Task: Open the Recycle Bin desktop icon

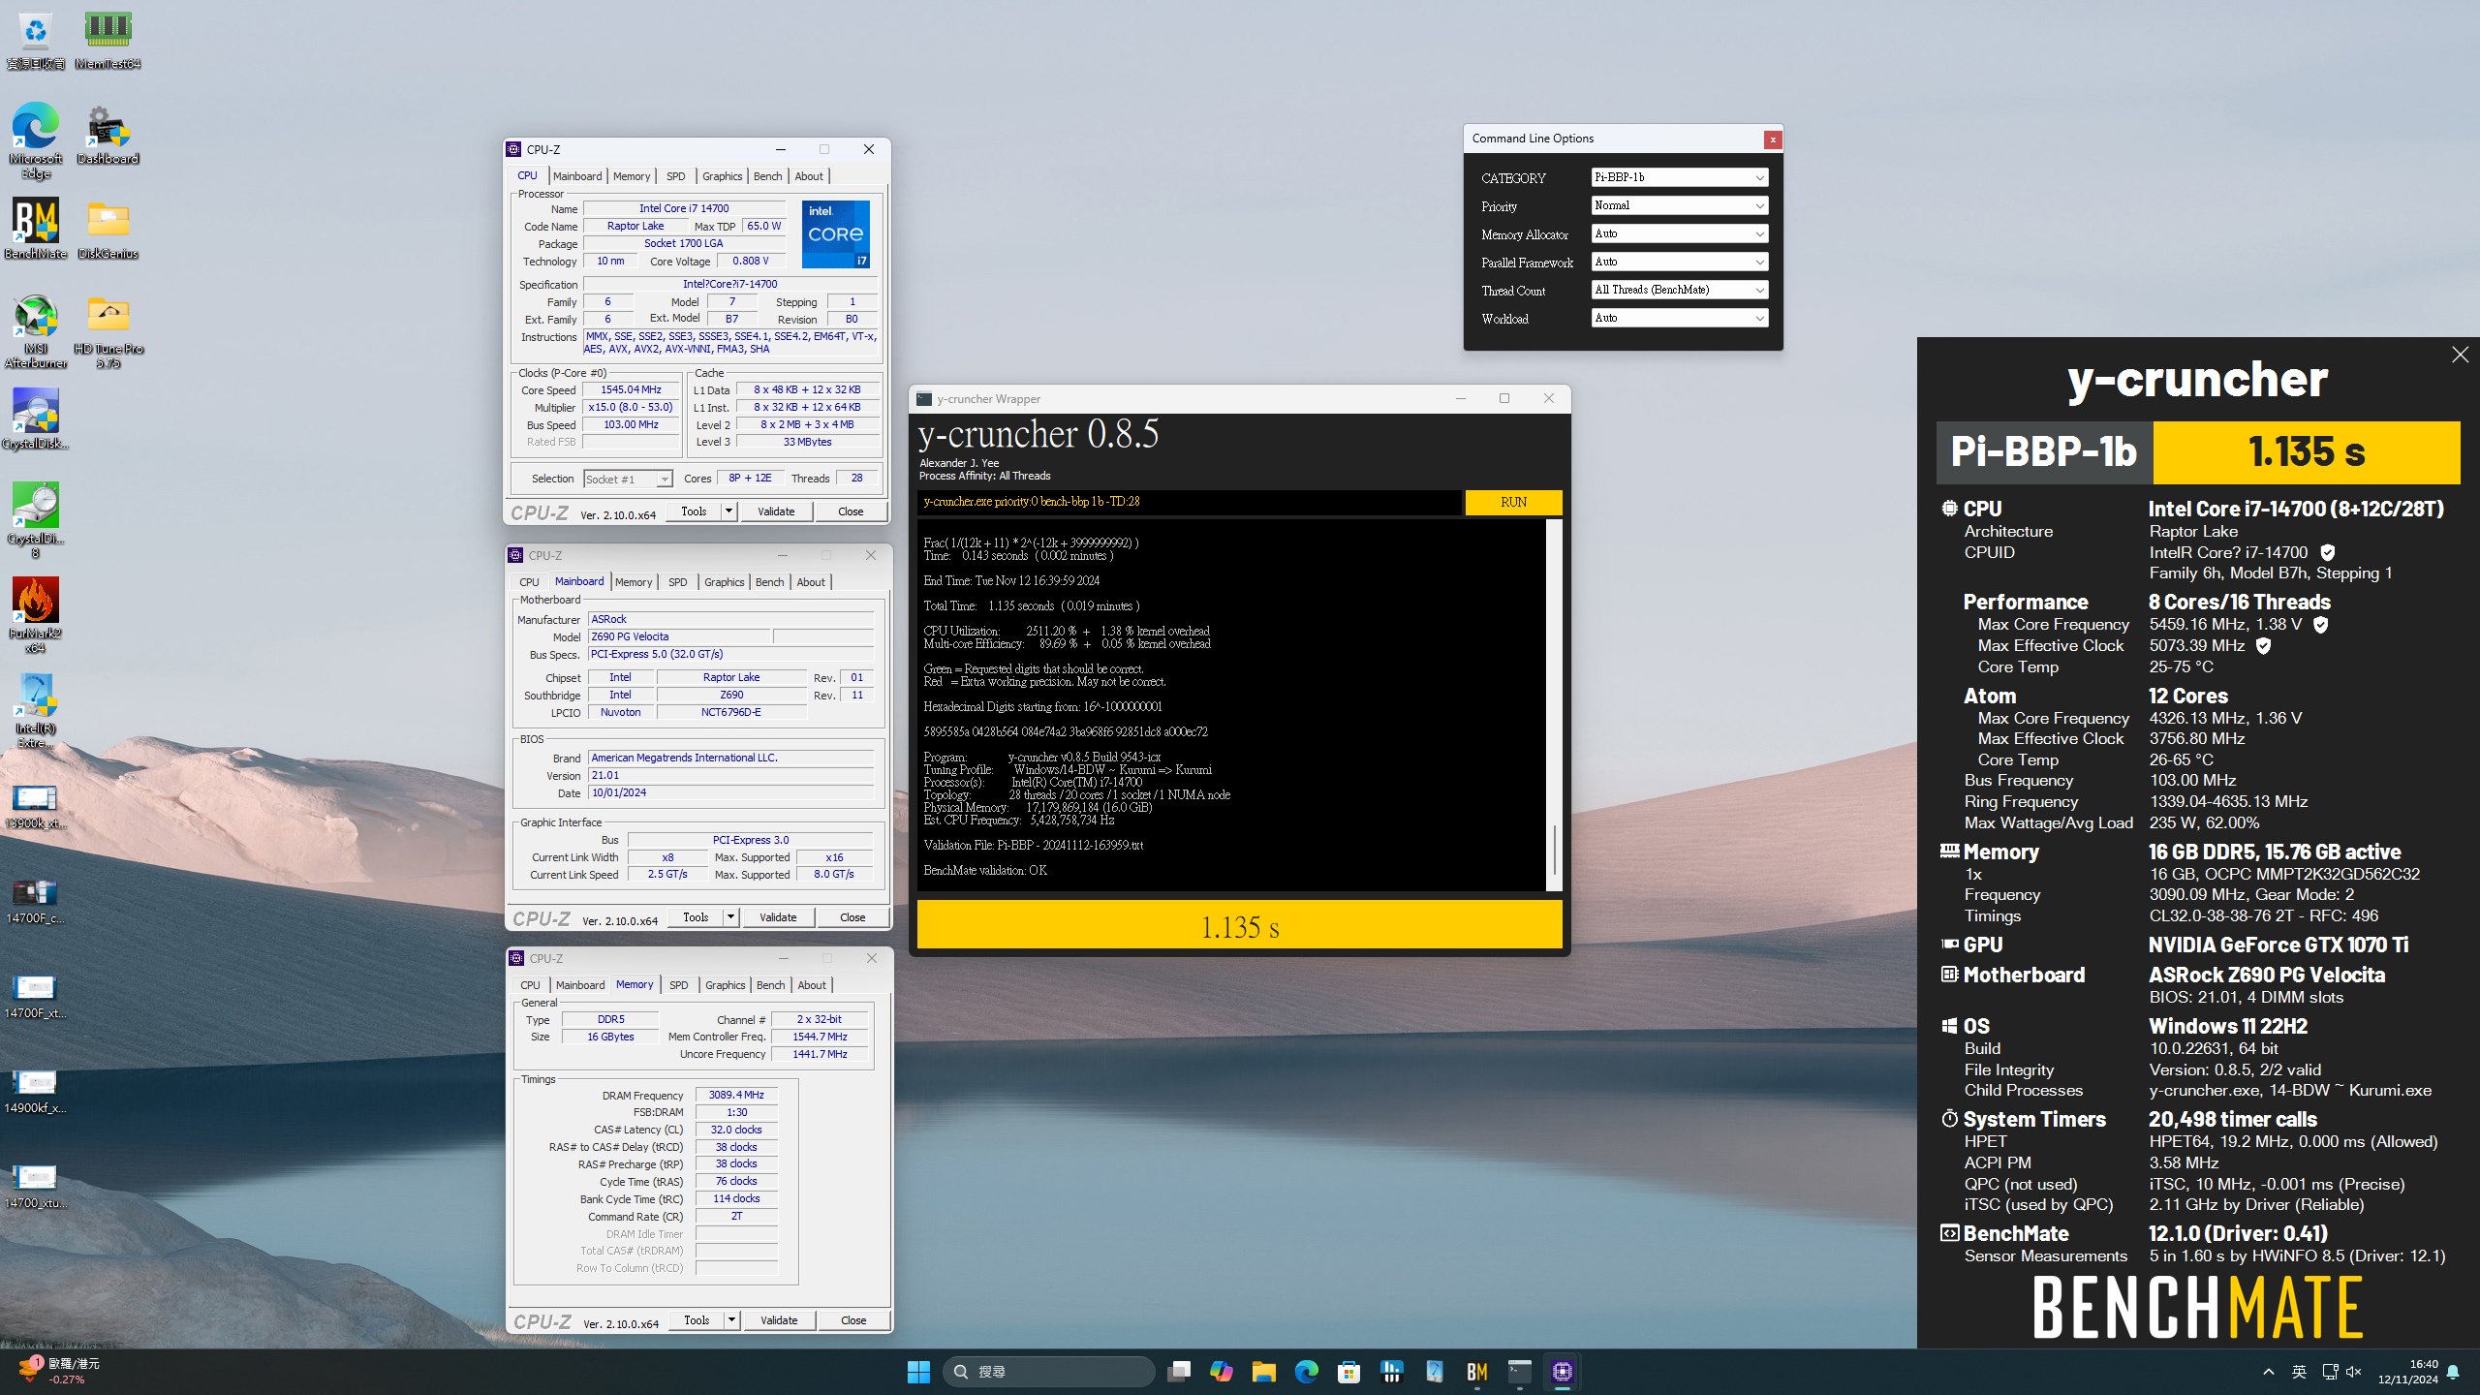Action: (x=36, y=40)
